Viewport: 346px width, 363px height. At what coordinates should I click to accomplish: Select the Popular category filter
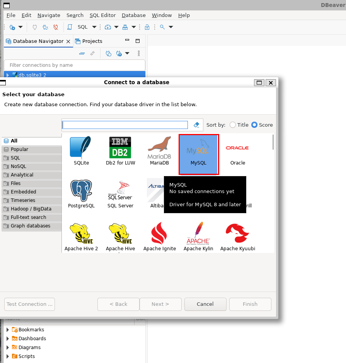pyautogui.click(x=32, y=149)
